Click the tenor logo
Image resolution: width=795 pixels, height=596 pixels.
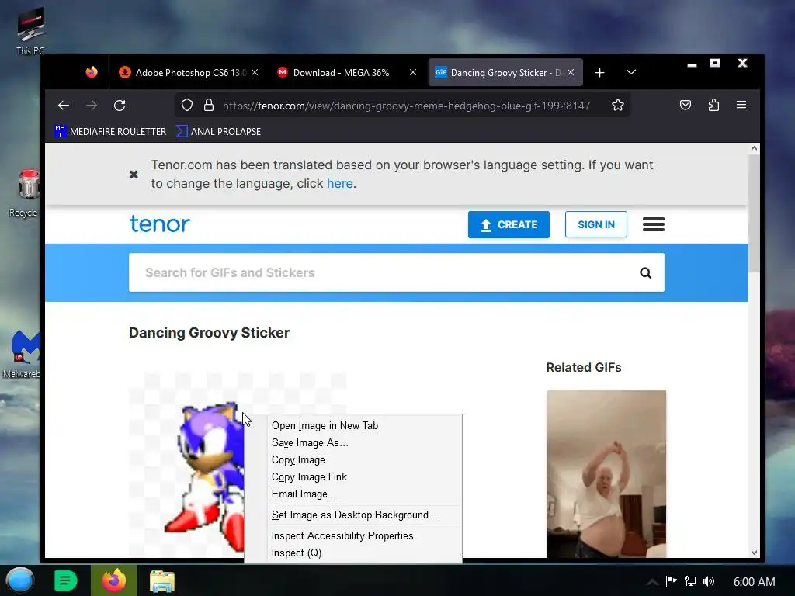[160, 223]
